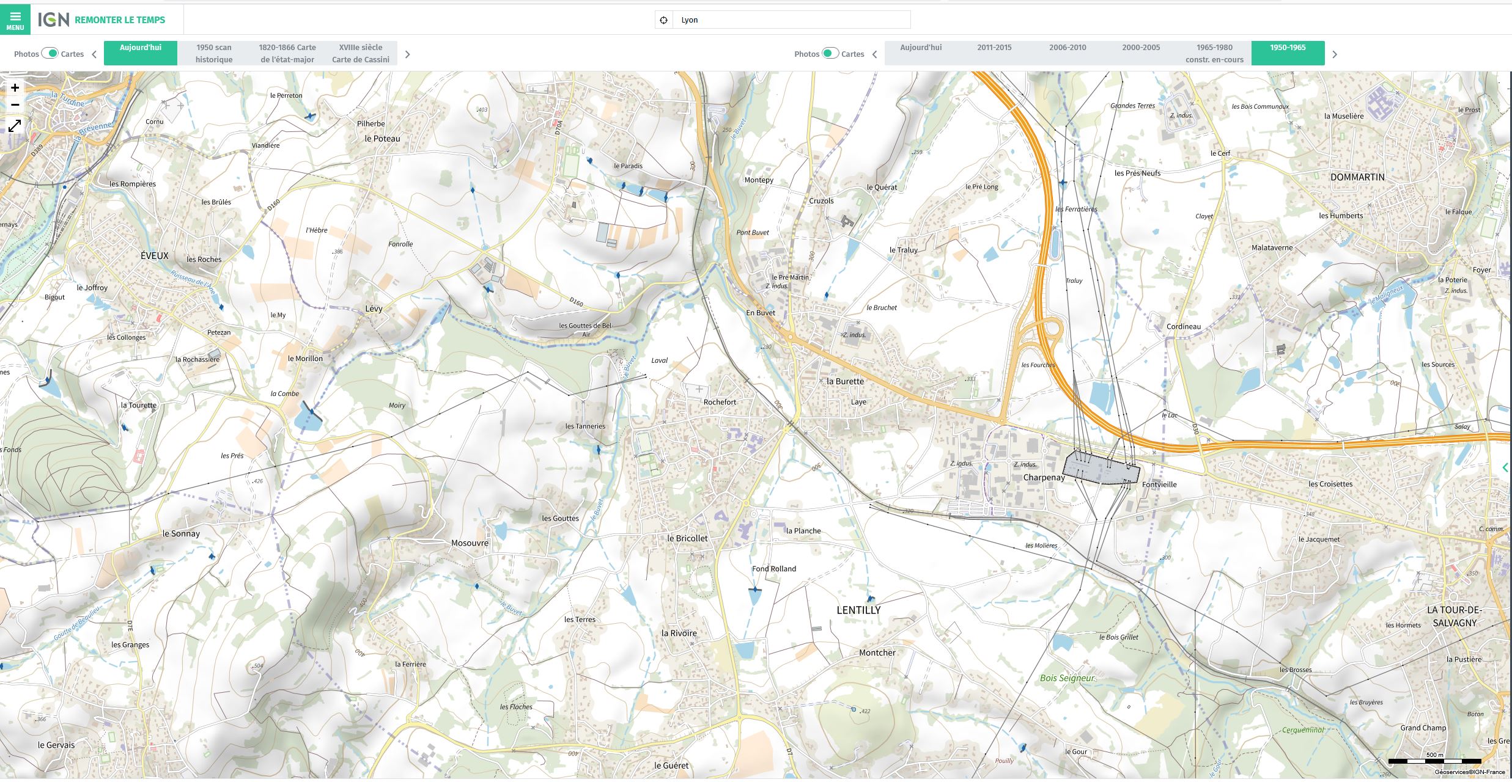Toggle fullscreen with the diagonal arrows icon
This screenshot has width=1512, height=782.
coord(15,126)
